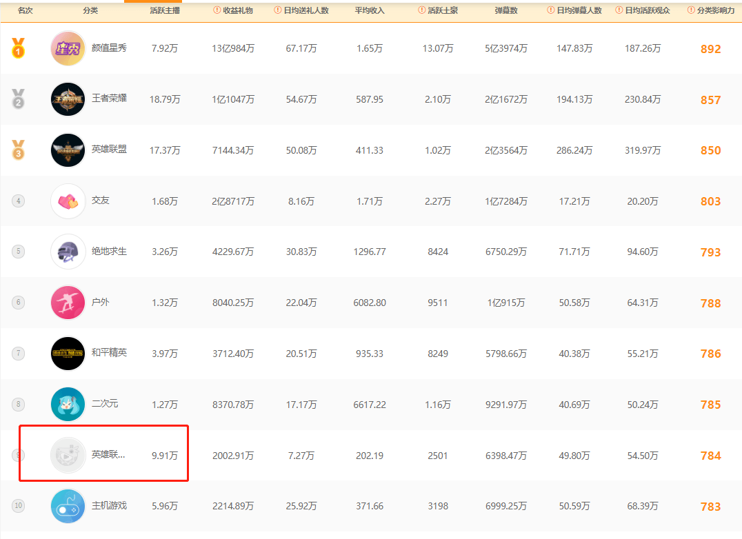
Task: Open the 颜值星秀 category name link
Action: (x=110, y=48)
